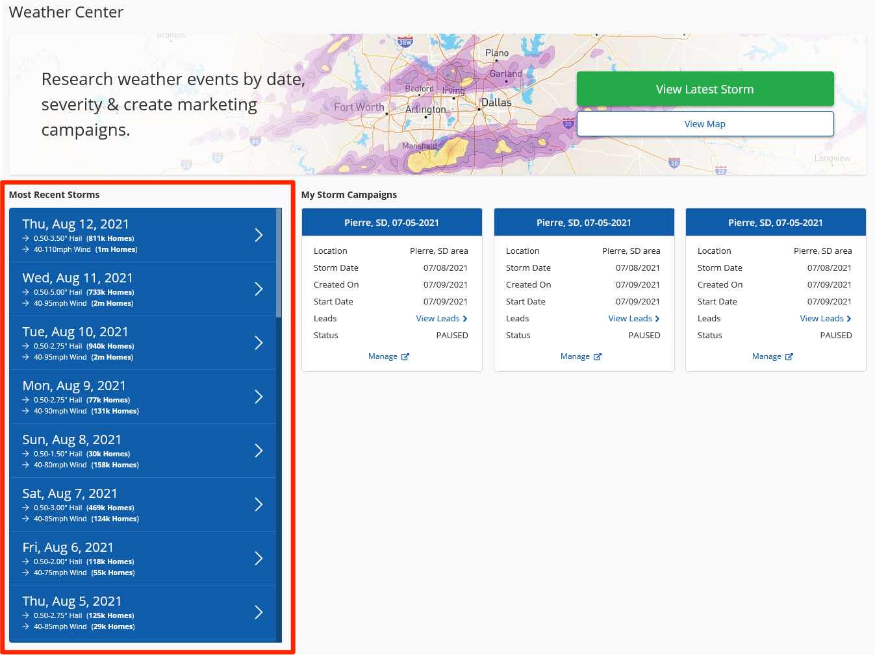View Leads in the second storm campaign
Image resolution: width=875 pixels, height=655 pixels.
tap(633, 319)
